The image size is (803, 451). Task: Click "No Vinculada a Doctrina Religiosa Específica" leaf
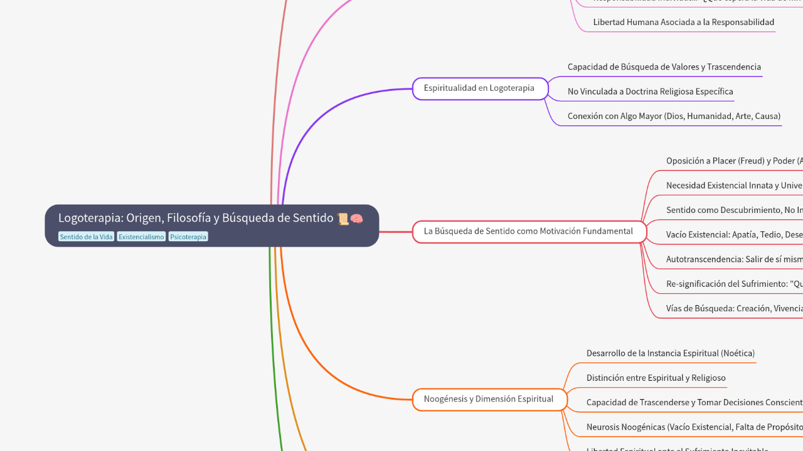(650, 91)
